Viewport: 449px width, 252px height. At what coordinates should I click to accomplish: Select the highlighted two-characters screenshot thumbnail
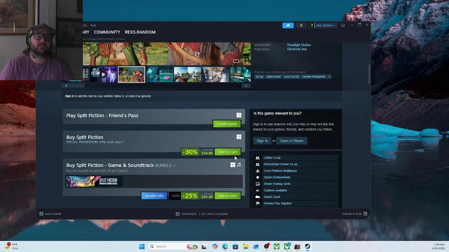coord(131,75)
